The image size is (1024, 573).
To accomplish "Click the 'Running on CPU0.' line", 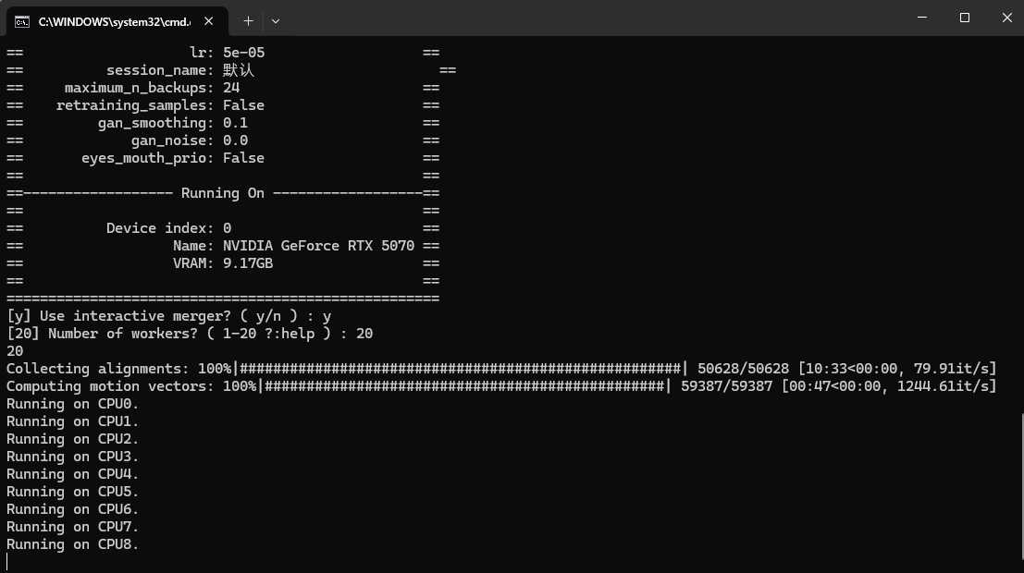I will (72, 404).
